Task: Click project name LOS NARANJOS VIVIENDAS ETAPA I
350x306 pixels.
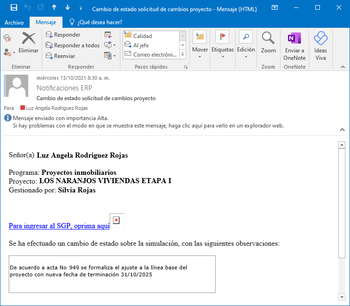Action: coord(105,181)
